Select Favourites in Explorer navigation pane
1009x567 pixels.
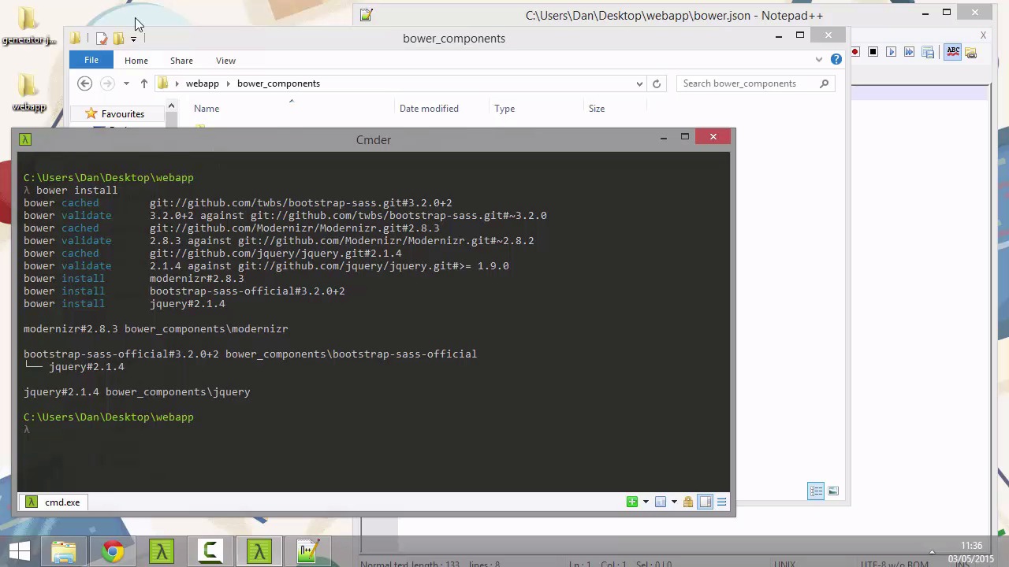click(x=122, y=114)
